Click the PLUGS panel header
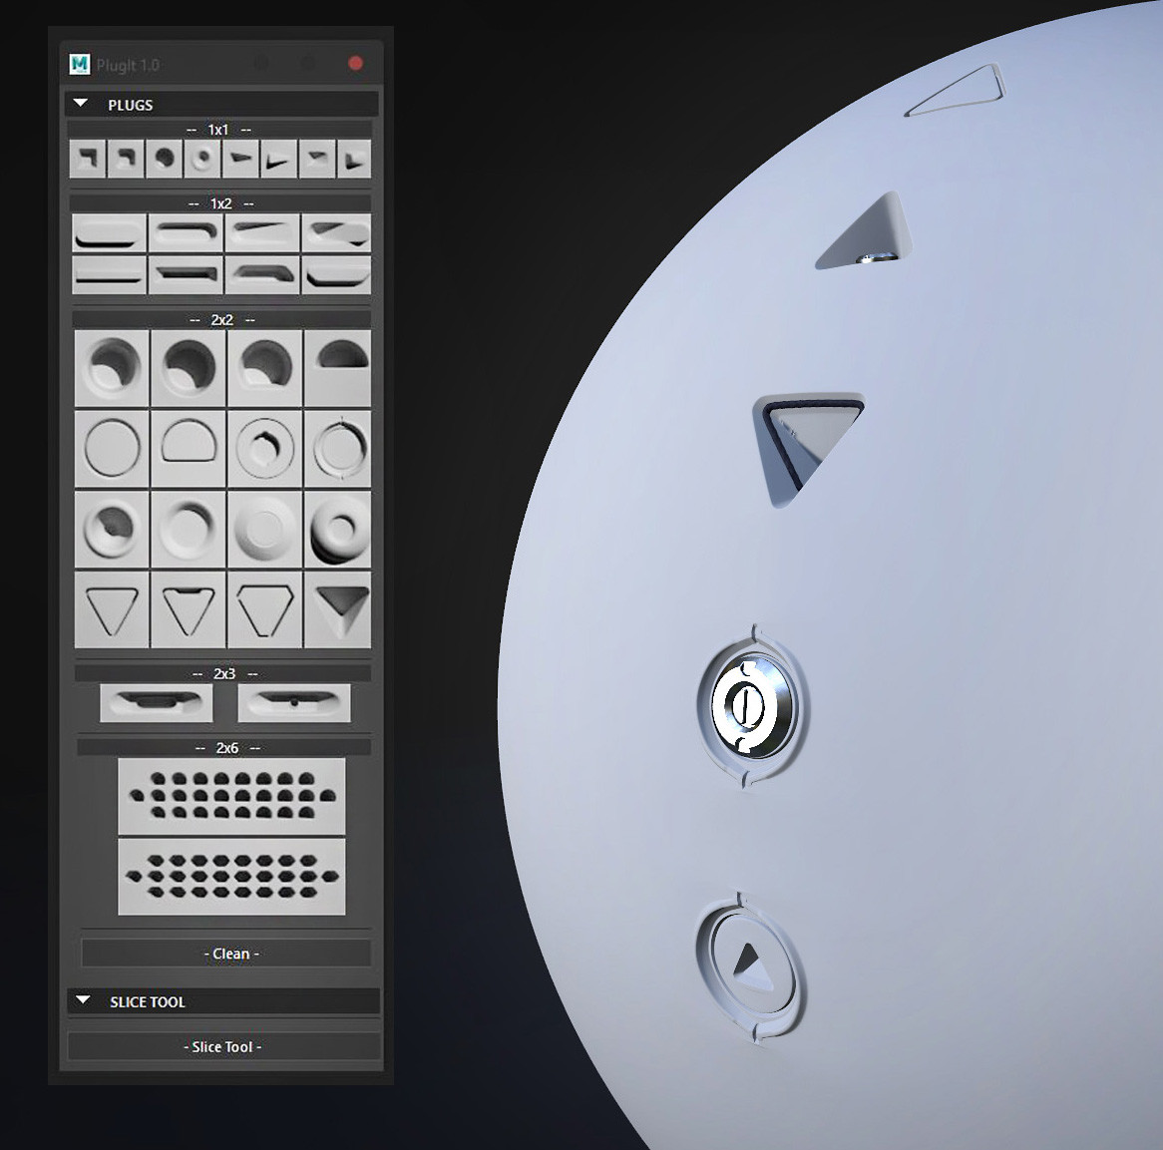Screen dimensions: 1163x1150 pyautogui.click(x=131, y=105)
